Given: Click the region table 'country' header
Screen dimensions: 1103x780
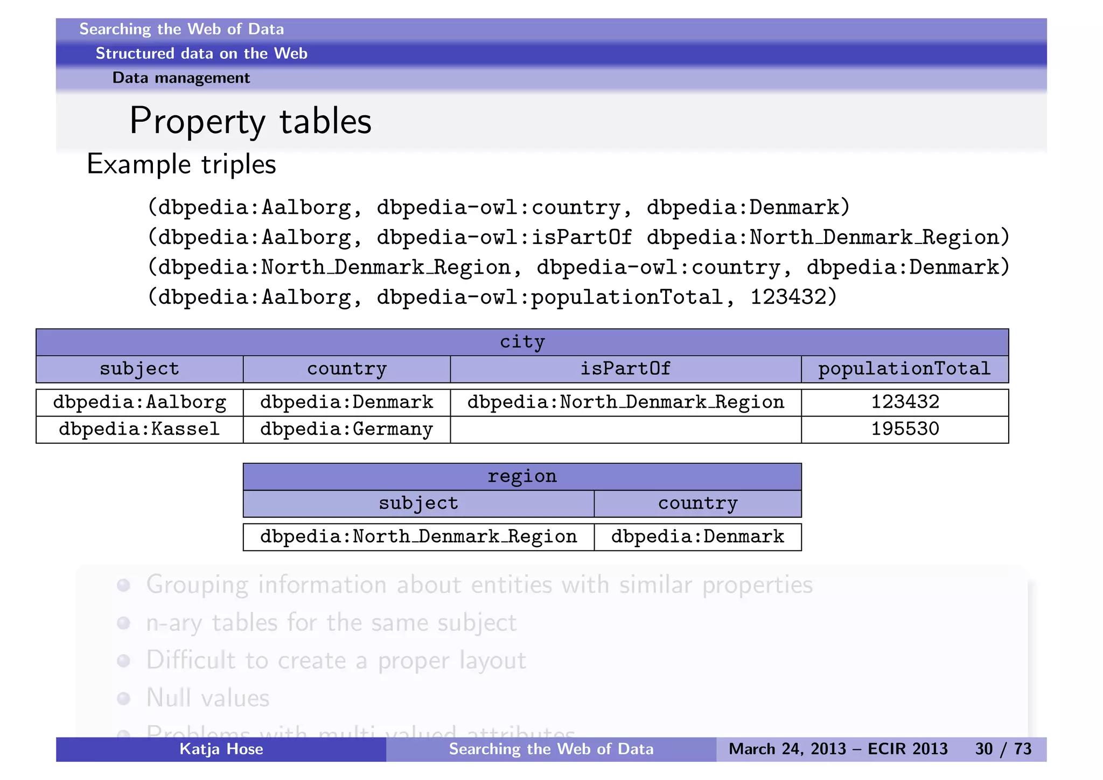Looking at the screenshot, I should coord(698,504).
